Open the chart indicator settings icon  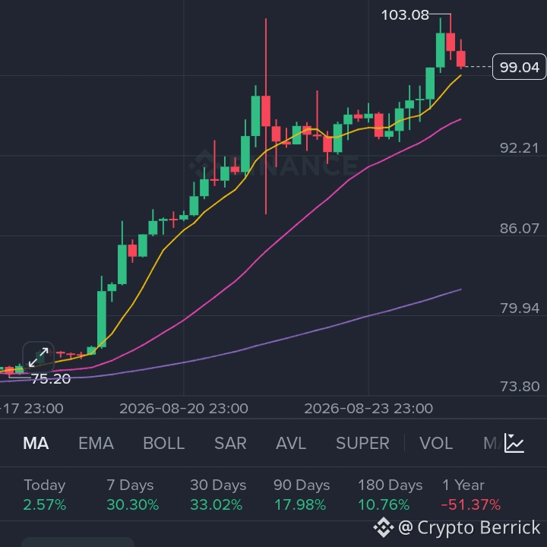pyautogui.click(x=514, y=443)
